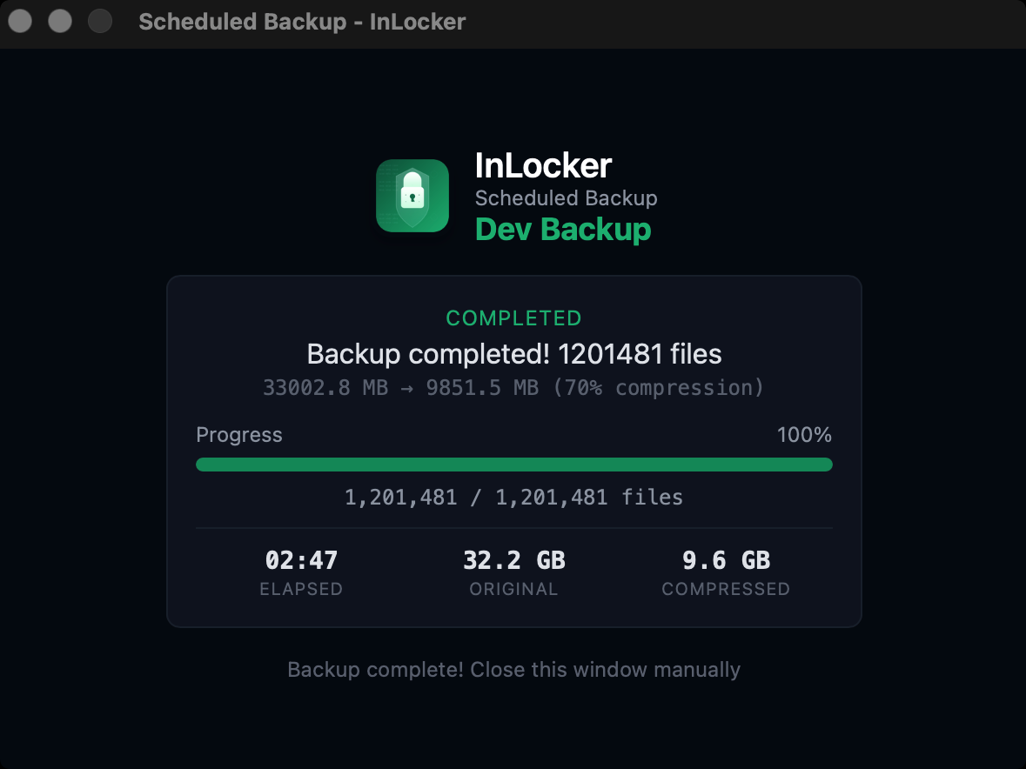Select the compression ratio summary line
This screenshot has width=1026, height=769.
point(513,387)
